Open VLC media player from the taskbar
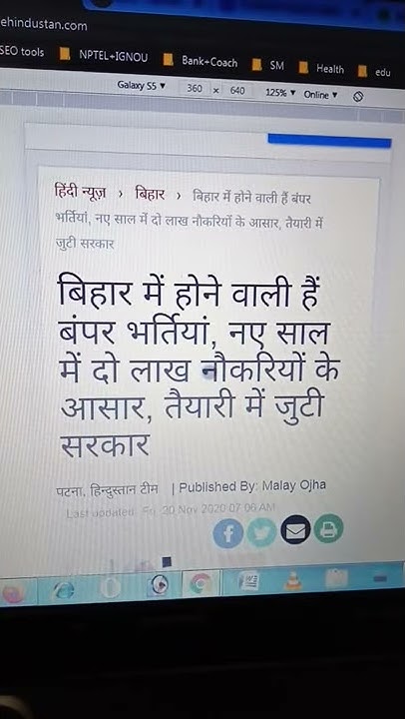Image resolution: width=405 pixels, height=719 pixels. [x=292, y=580]
